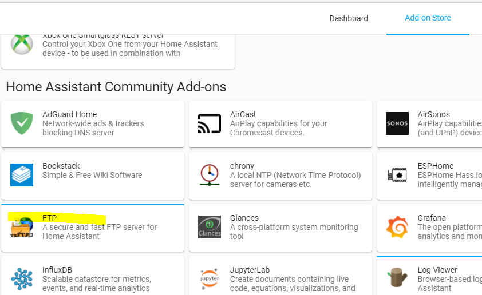Open the Log Viewer add-on title
Viewport: 482px width, 295px height.
(437, 270)
